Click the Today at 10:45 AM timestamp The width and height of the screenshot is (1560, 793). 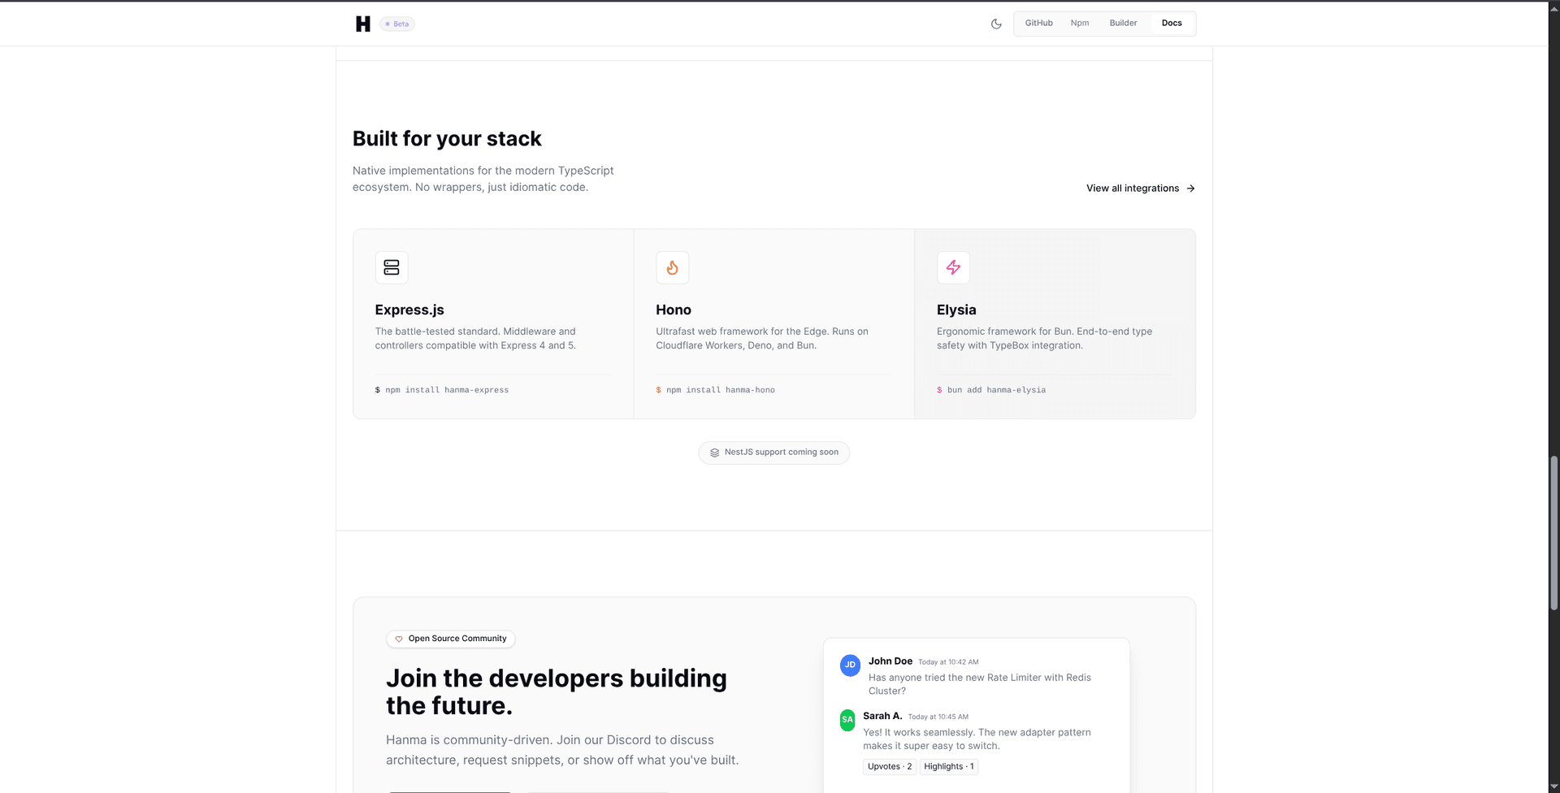click(x=938, y=717)
